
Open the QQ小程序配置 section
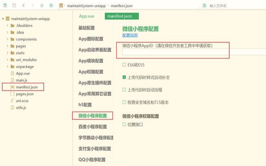click(92, 160)
